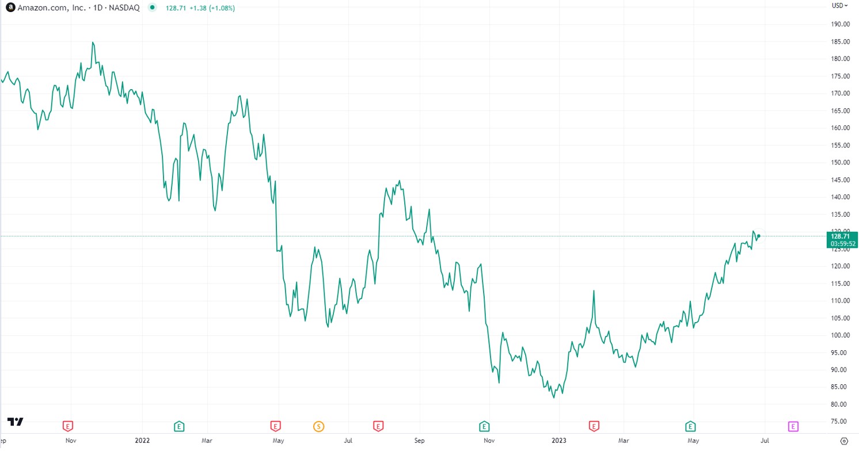
Task: Click the 2023 label on time axis
Action: coord(559,441)
